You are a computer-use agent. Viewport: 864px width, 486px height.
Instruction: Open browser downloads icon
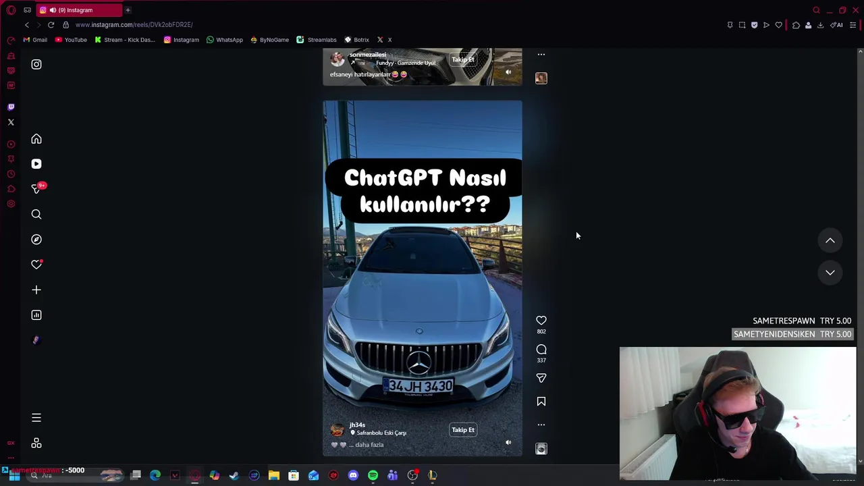pyautogui.click(x=820, y=25)
